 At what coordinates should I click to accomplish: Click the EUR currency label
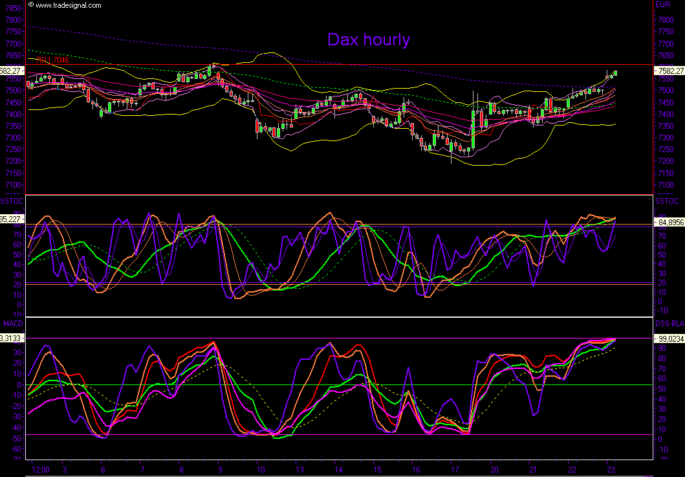pos(662,5)
